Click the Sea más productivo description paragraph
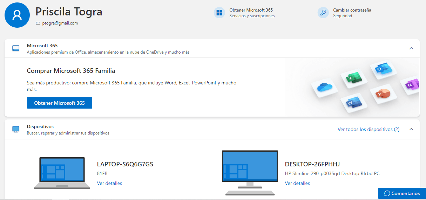The height and width of the screenshot is (200, 426). 131,86
